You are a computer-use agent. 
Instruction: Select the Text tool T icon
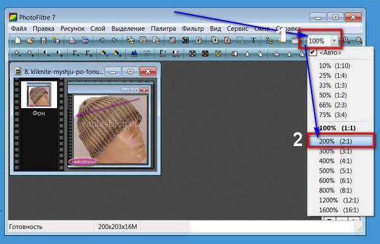[x=253, y=40]
